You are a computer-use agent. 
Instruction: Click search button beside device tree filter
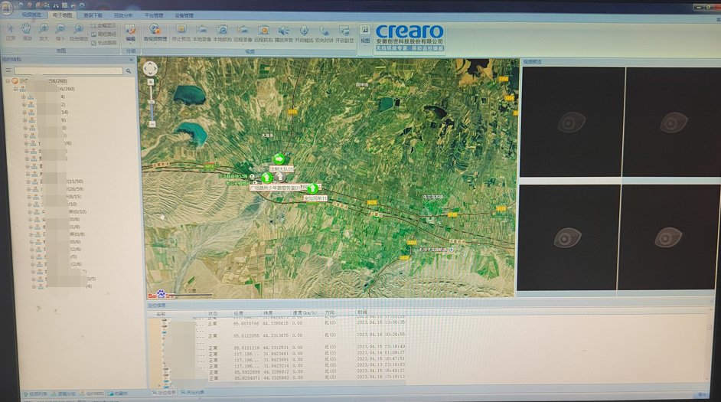(x=129, y=71)
